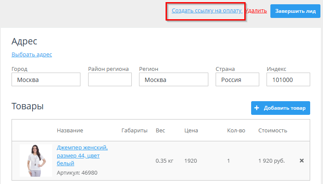Select the Регион input field

174,80
